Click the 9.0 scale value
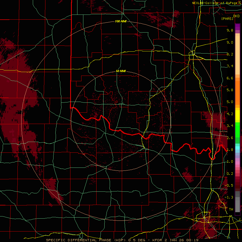242x242 pixels. pos(230,42)
